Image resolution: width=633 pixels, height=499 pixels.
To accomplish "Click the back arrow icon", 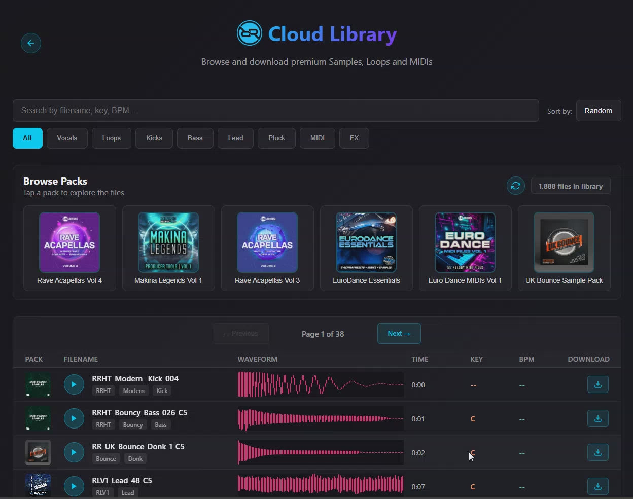I will [x=31, y=43].
